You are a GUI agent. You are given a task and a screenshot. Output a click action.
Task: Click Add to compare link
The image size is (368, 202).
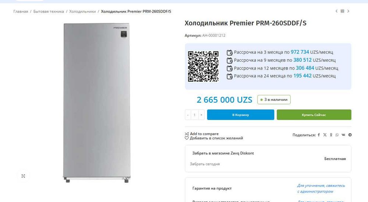[202, 134]
